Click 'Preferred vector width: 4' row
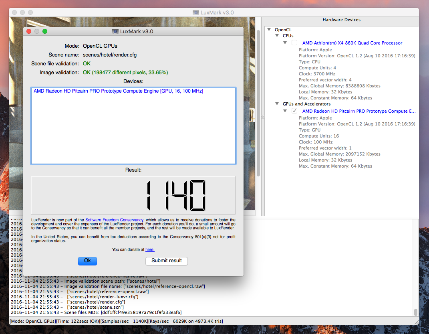The image size is (429, 334). (325, 80)
